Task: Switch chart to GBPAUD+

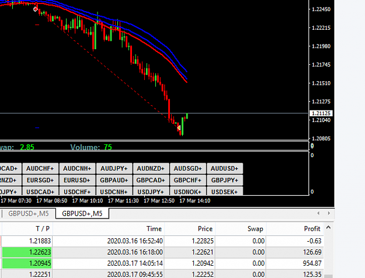Action: [x=114, y=180]
